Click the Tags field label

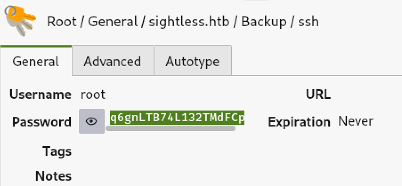click(57, 151)
